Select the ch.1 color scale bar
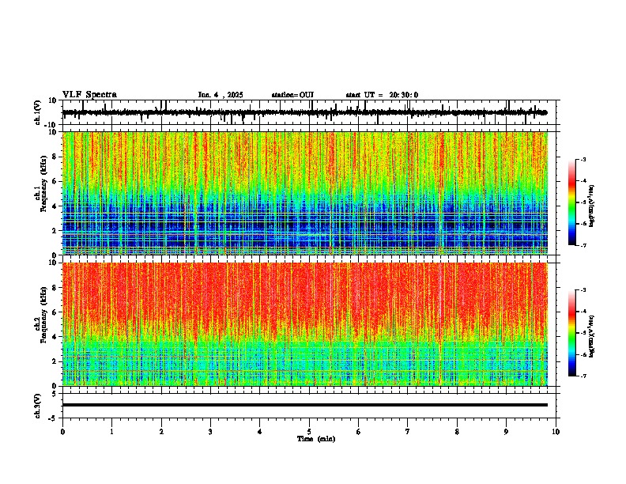This screenshot has width=626, height=484. tap(572, 202)
